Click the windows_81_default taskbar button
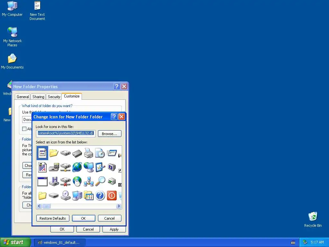The image size is (329, 247). tap(59, 242)
